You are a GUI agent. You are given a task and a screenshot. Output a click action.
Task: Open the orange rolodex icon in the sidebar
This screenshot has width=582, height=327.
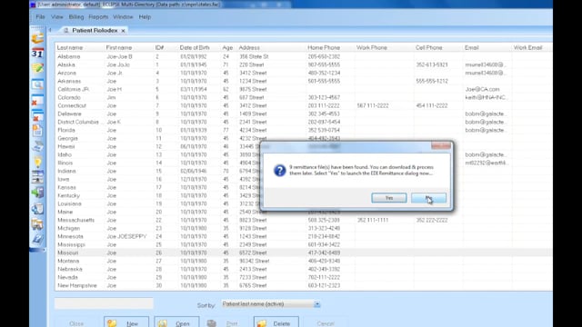[37, 38]
